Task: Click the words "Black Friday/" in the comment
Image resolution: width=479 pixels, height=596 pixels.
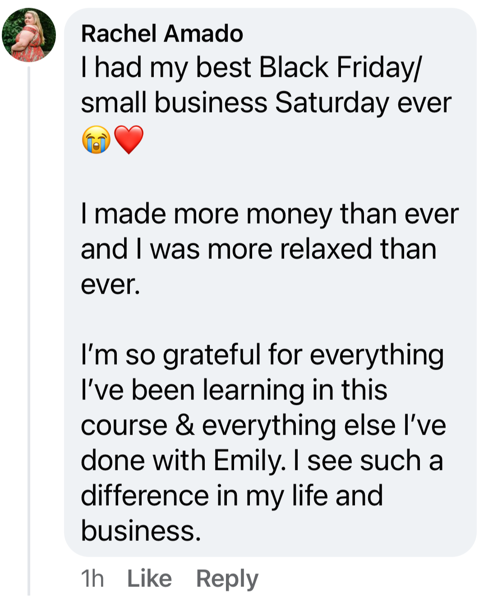Action: click(x=340, y=68)
